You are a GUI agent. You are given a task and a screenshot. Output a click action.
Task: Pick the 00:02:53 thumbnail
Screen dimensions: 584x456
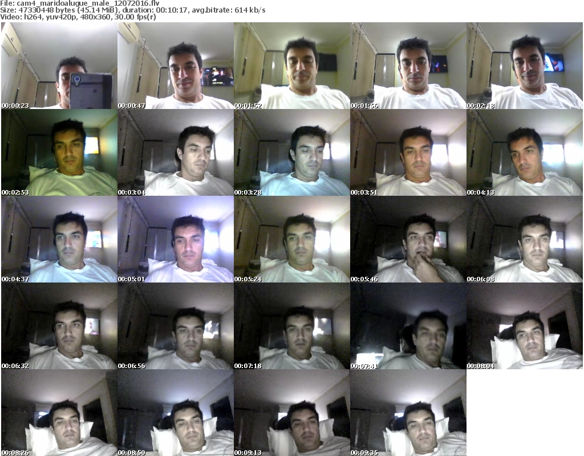(x=59, y=152)
